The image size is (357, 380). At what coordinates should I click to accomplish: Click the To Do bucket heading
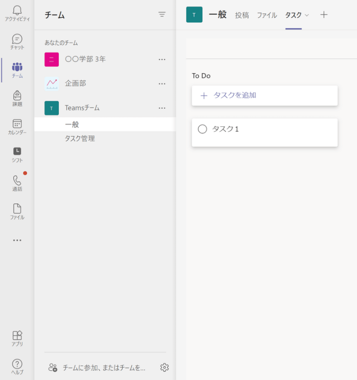[201, 76]
